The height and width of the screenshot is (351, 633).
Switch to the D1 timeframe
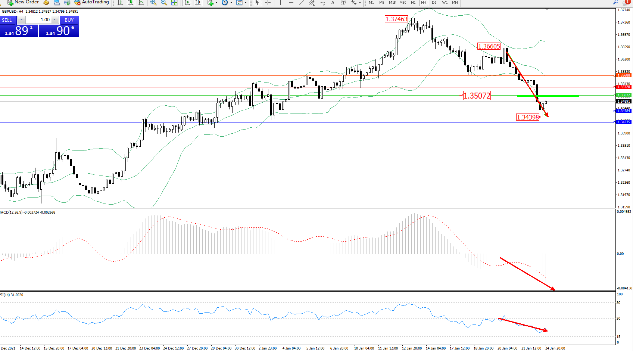tap(434, 3)
